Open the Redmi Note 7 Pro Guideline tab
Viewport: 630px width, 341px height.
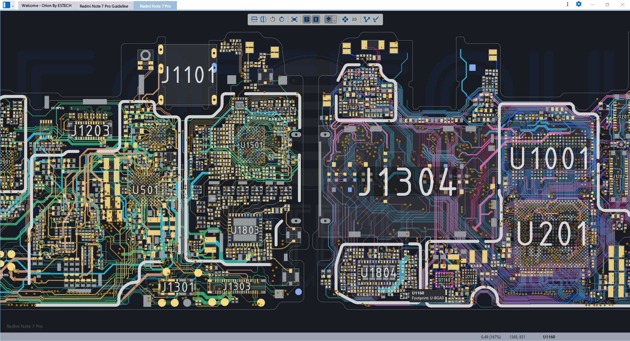(104, 6)
